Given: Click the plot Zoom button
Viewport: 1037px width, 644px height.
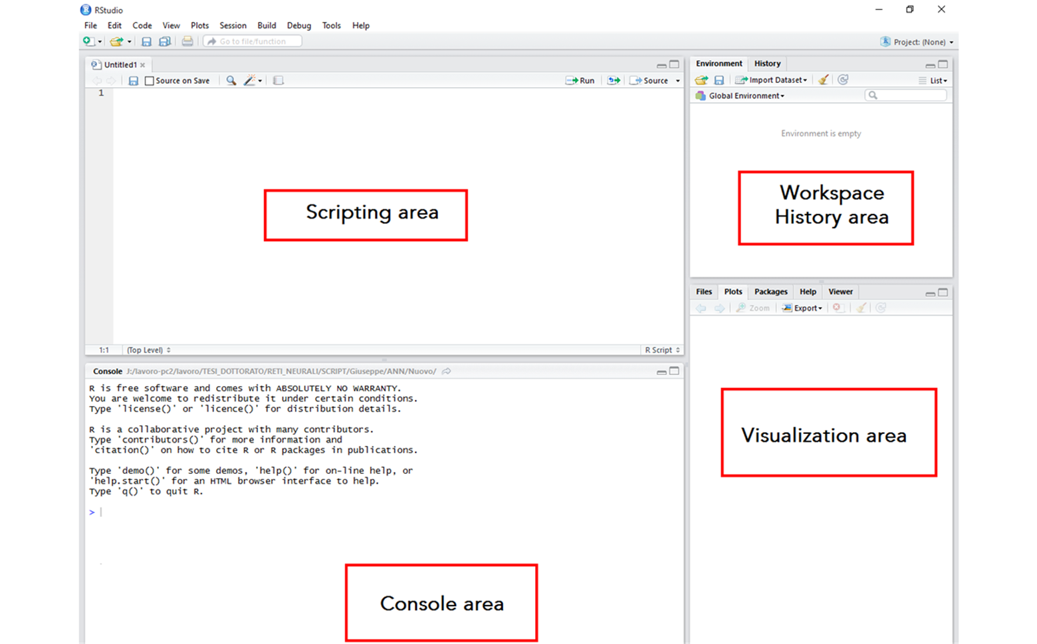Looking at the screenshot, I should point(752,308).
